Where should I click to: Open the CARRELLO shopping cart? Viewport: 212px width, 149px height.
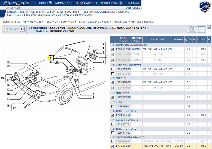(89, 3)
